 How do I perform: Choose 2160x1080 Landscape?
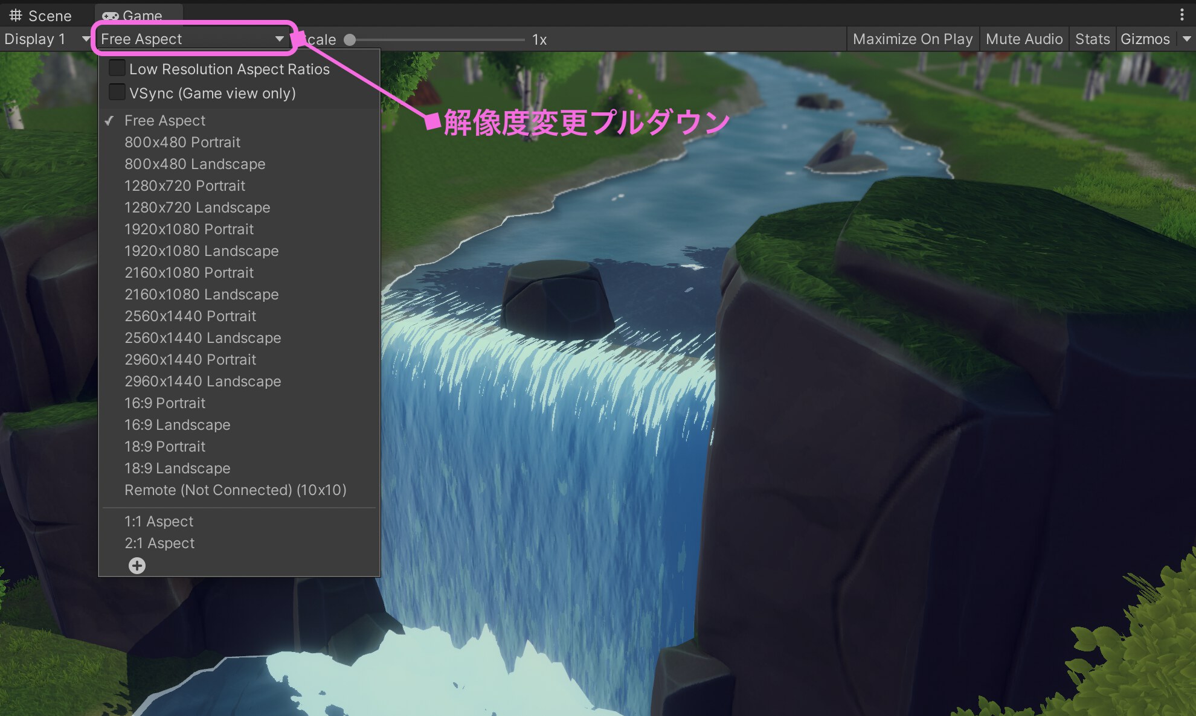pyautogui.click(x=239, y=295)
